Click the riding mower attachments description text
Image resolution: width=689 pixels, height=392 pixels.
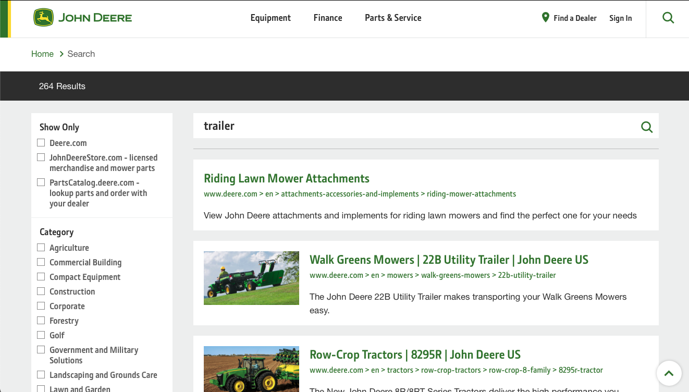coord(420,216)
